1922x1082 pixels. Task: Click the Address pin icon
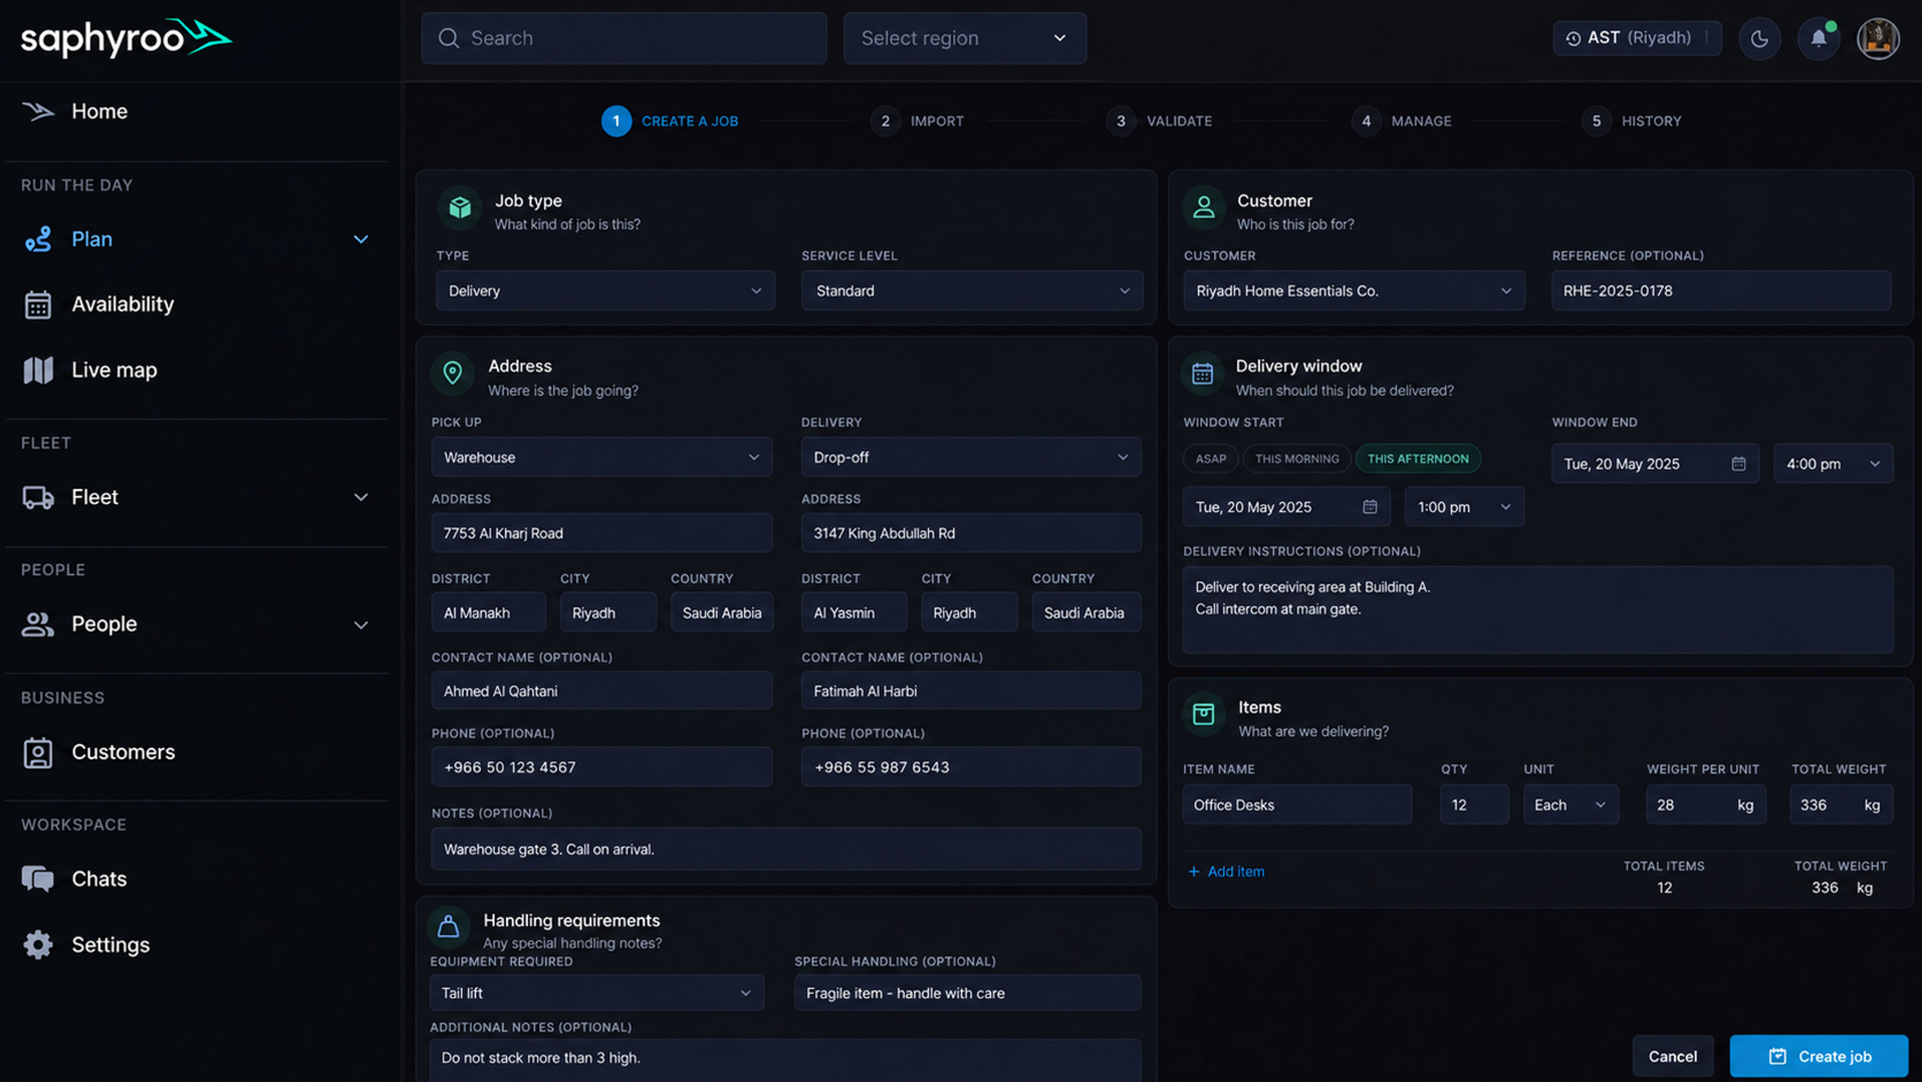[452, 373]
